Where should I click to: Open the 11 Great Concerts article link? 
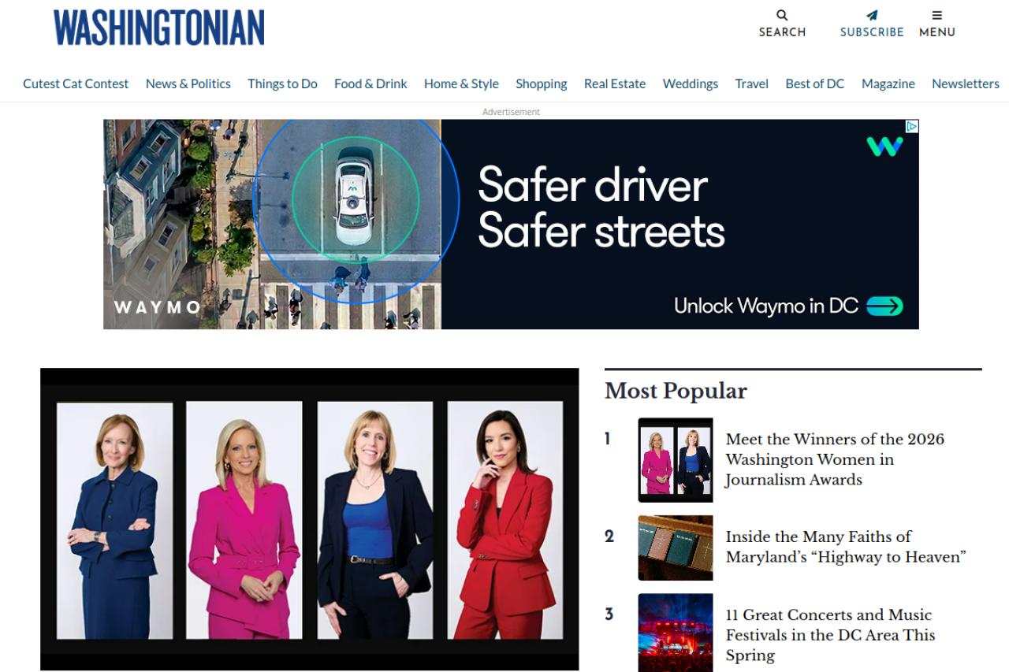coord(830,635)
